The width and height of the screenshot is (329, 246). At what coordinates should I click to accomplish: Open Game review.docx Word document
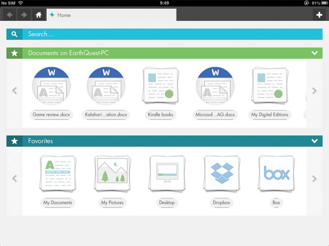pyautogui.click(x=51, y=87)
